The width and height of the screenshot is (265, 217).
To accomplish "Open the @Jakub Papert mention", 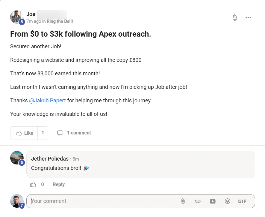I will [x=48, y=101].
